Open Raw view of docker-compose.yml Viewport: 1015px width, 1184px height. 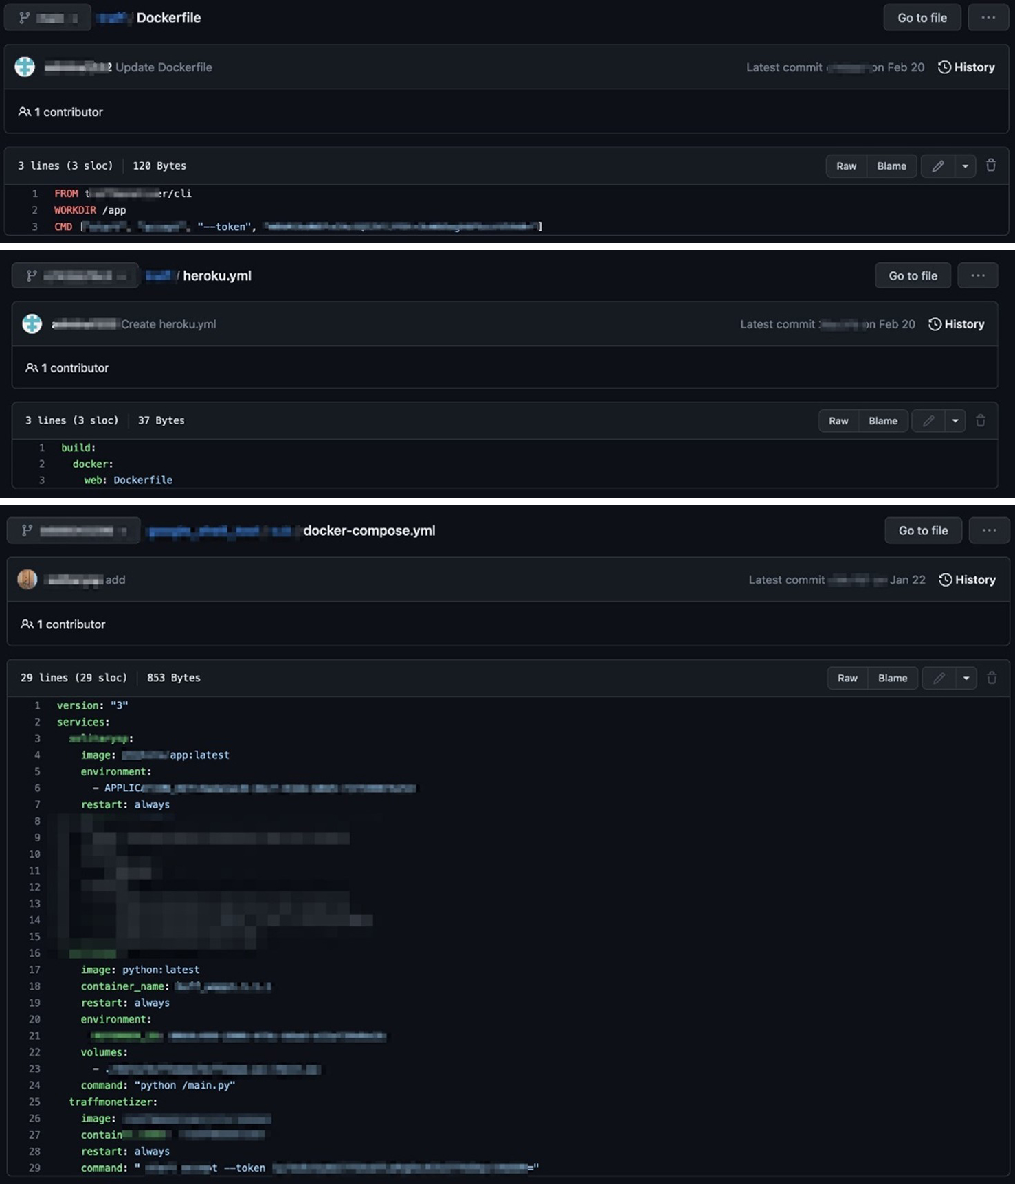pyautogui.click(x=847, y=678)
